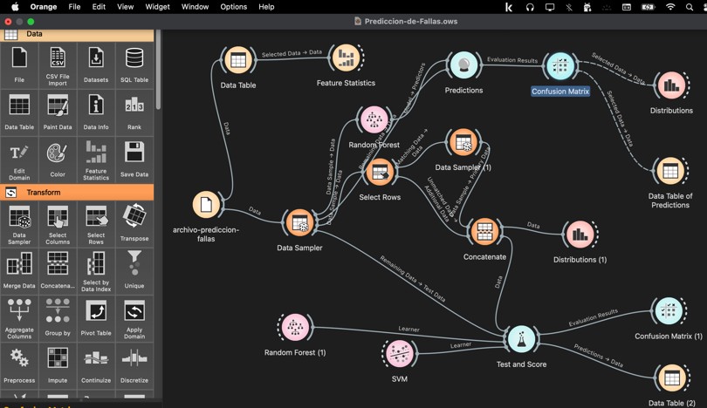
Task: Choose the Pivot Table widget
Action: click(x=96, y=316)
